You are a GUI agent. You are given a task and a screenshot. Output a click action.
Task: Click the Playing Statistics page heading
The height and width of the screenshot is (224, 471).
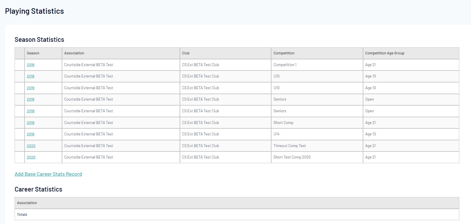point(35,11)
